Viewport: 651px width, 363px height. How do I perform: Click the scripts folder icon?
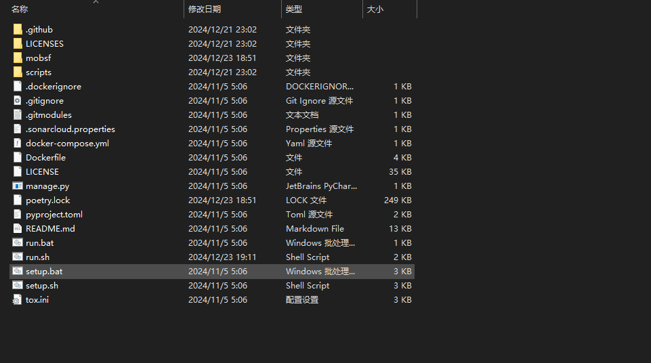[x=18, y=72]
